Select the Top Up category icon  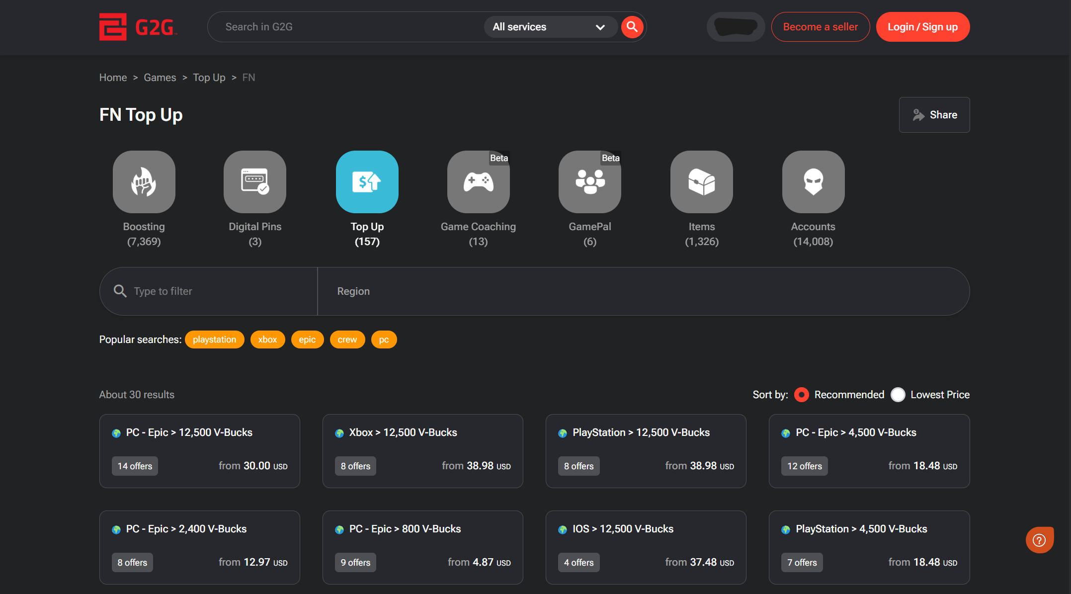367,182
